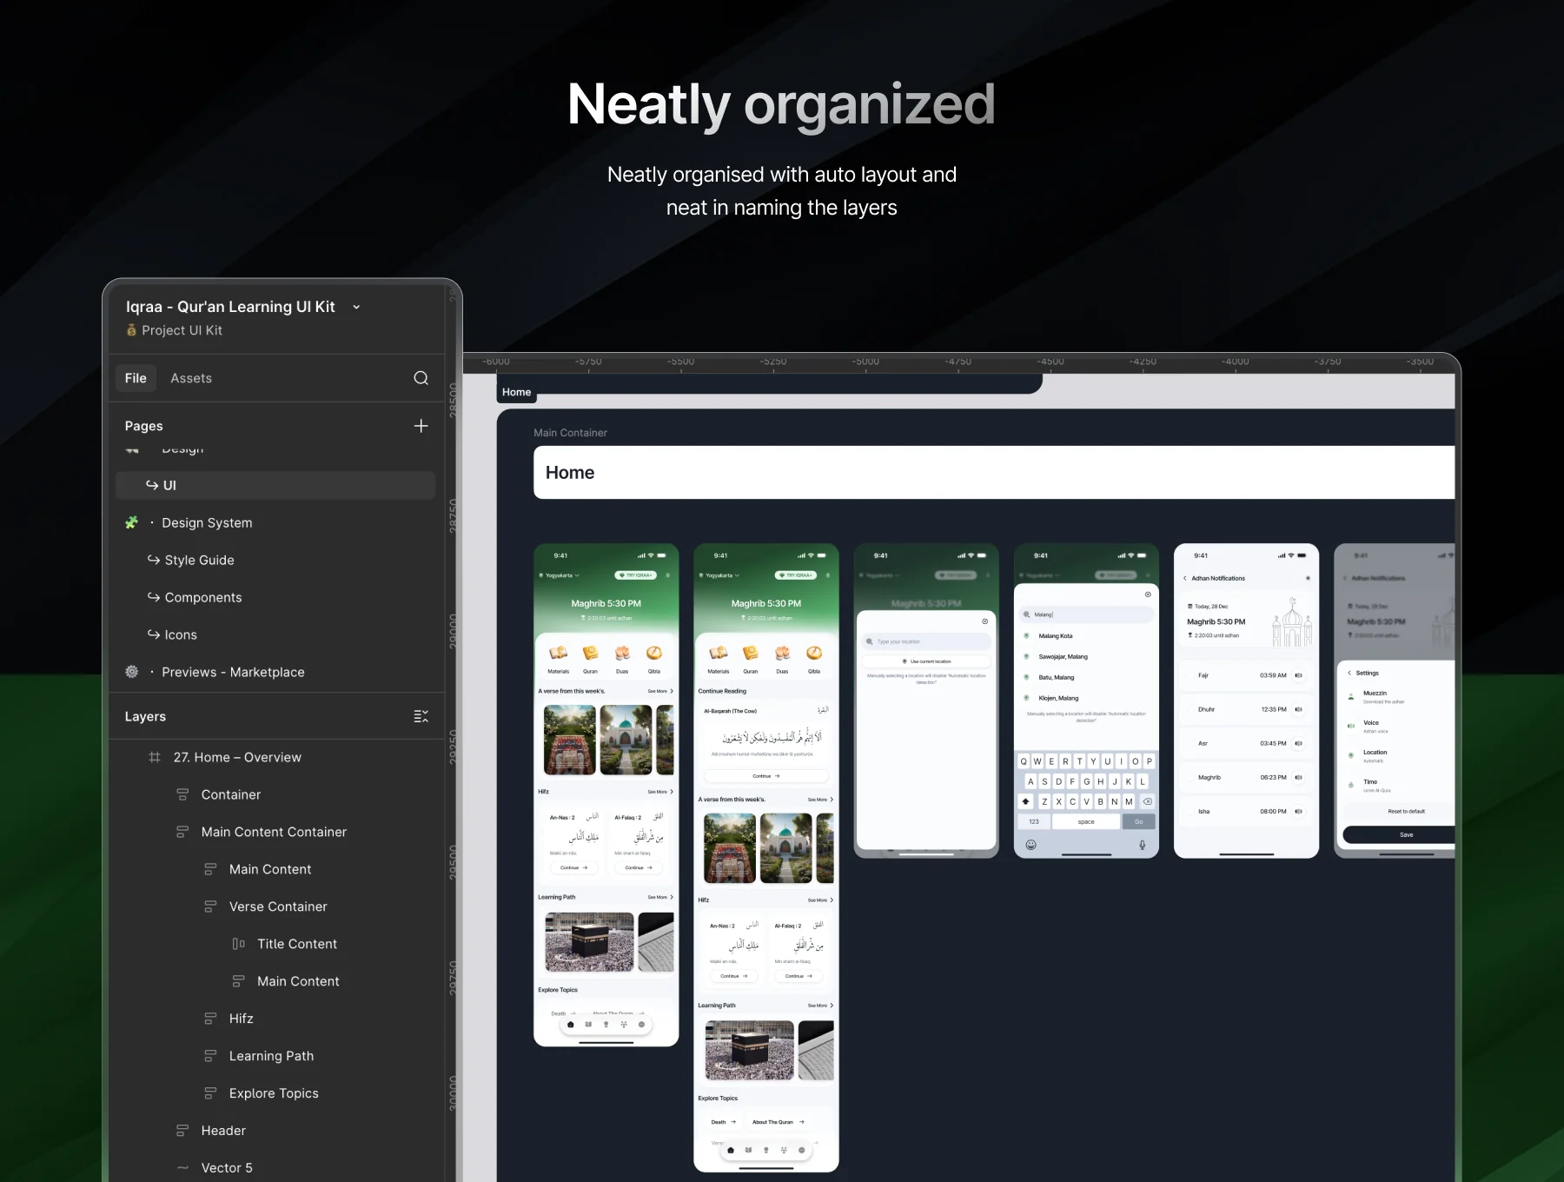1564x1182 pixels.
Task: Open the Design System page
Action: click(207, 522)
